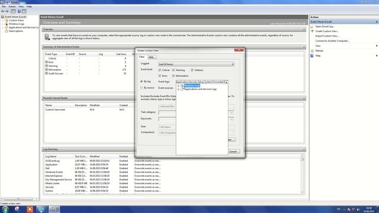Click the Windows Start button
379x213 pixels.
pos(5,209)
